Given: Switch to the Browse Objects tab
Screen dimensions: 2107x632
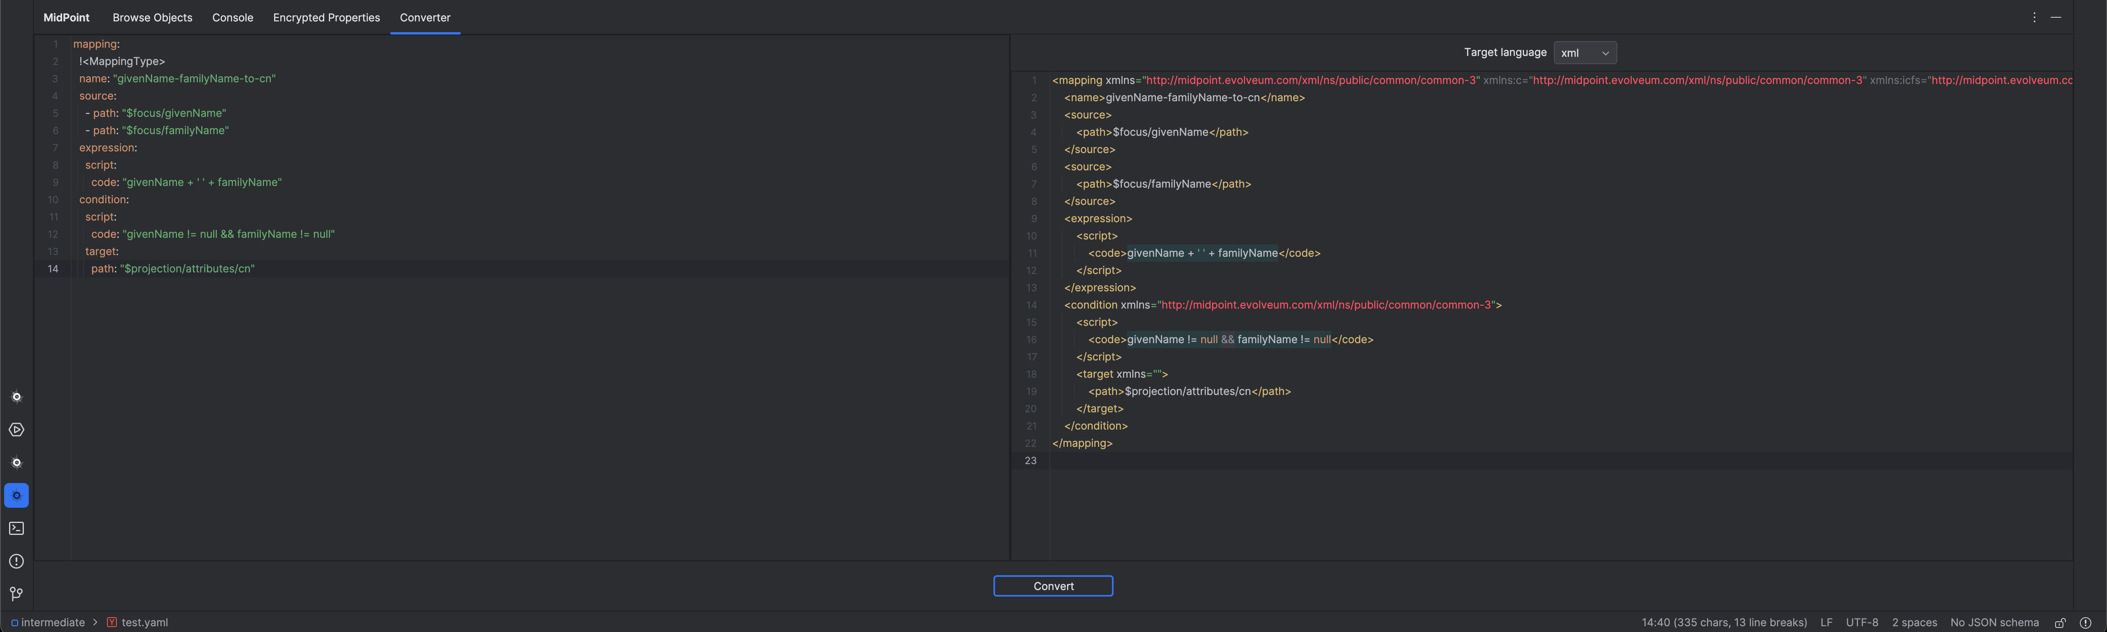Looking at the screenshot, I should click(x=152, y=17).
